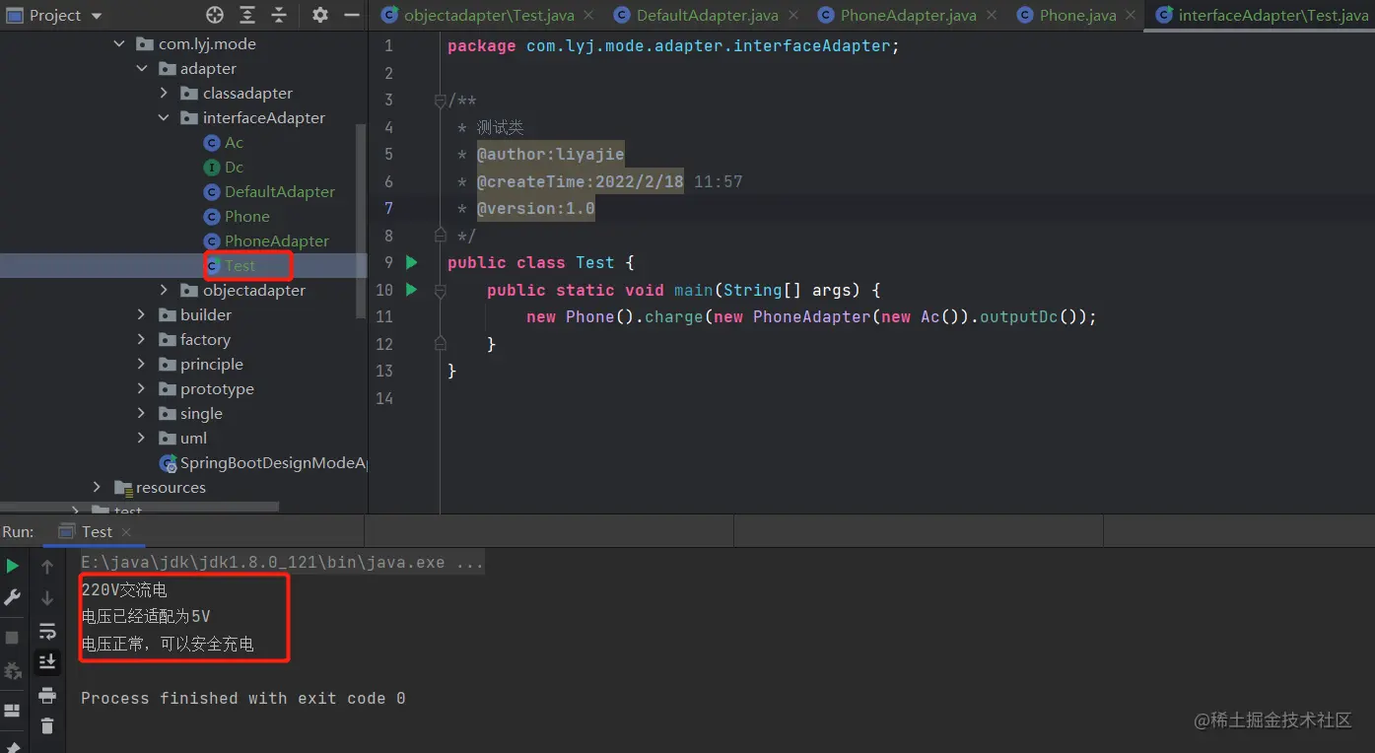1375x753 pixels.
Task: Toggle scroll-to-end in the console toolbar
Action: tap(47, 662)
